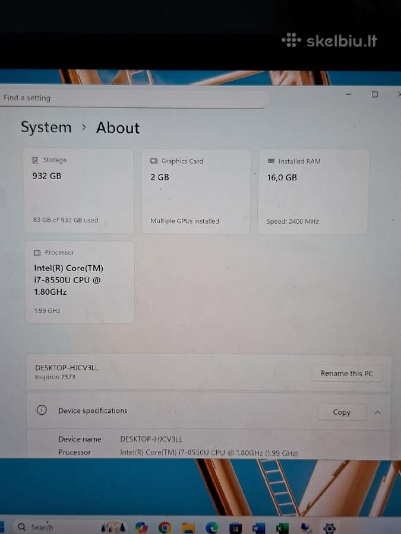
Task: Open File Explorer from the taskbar
Action: [x=188, y=527]
